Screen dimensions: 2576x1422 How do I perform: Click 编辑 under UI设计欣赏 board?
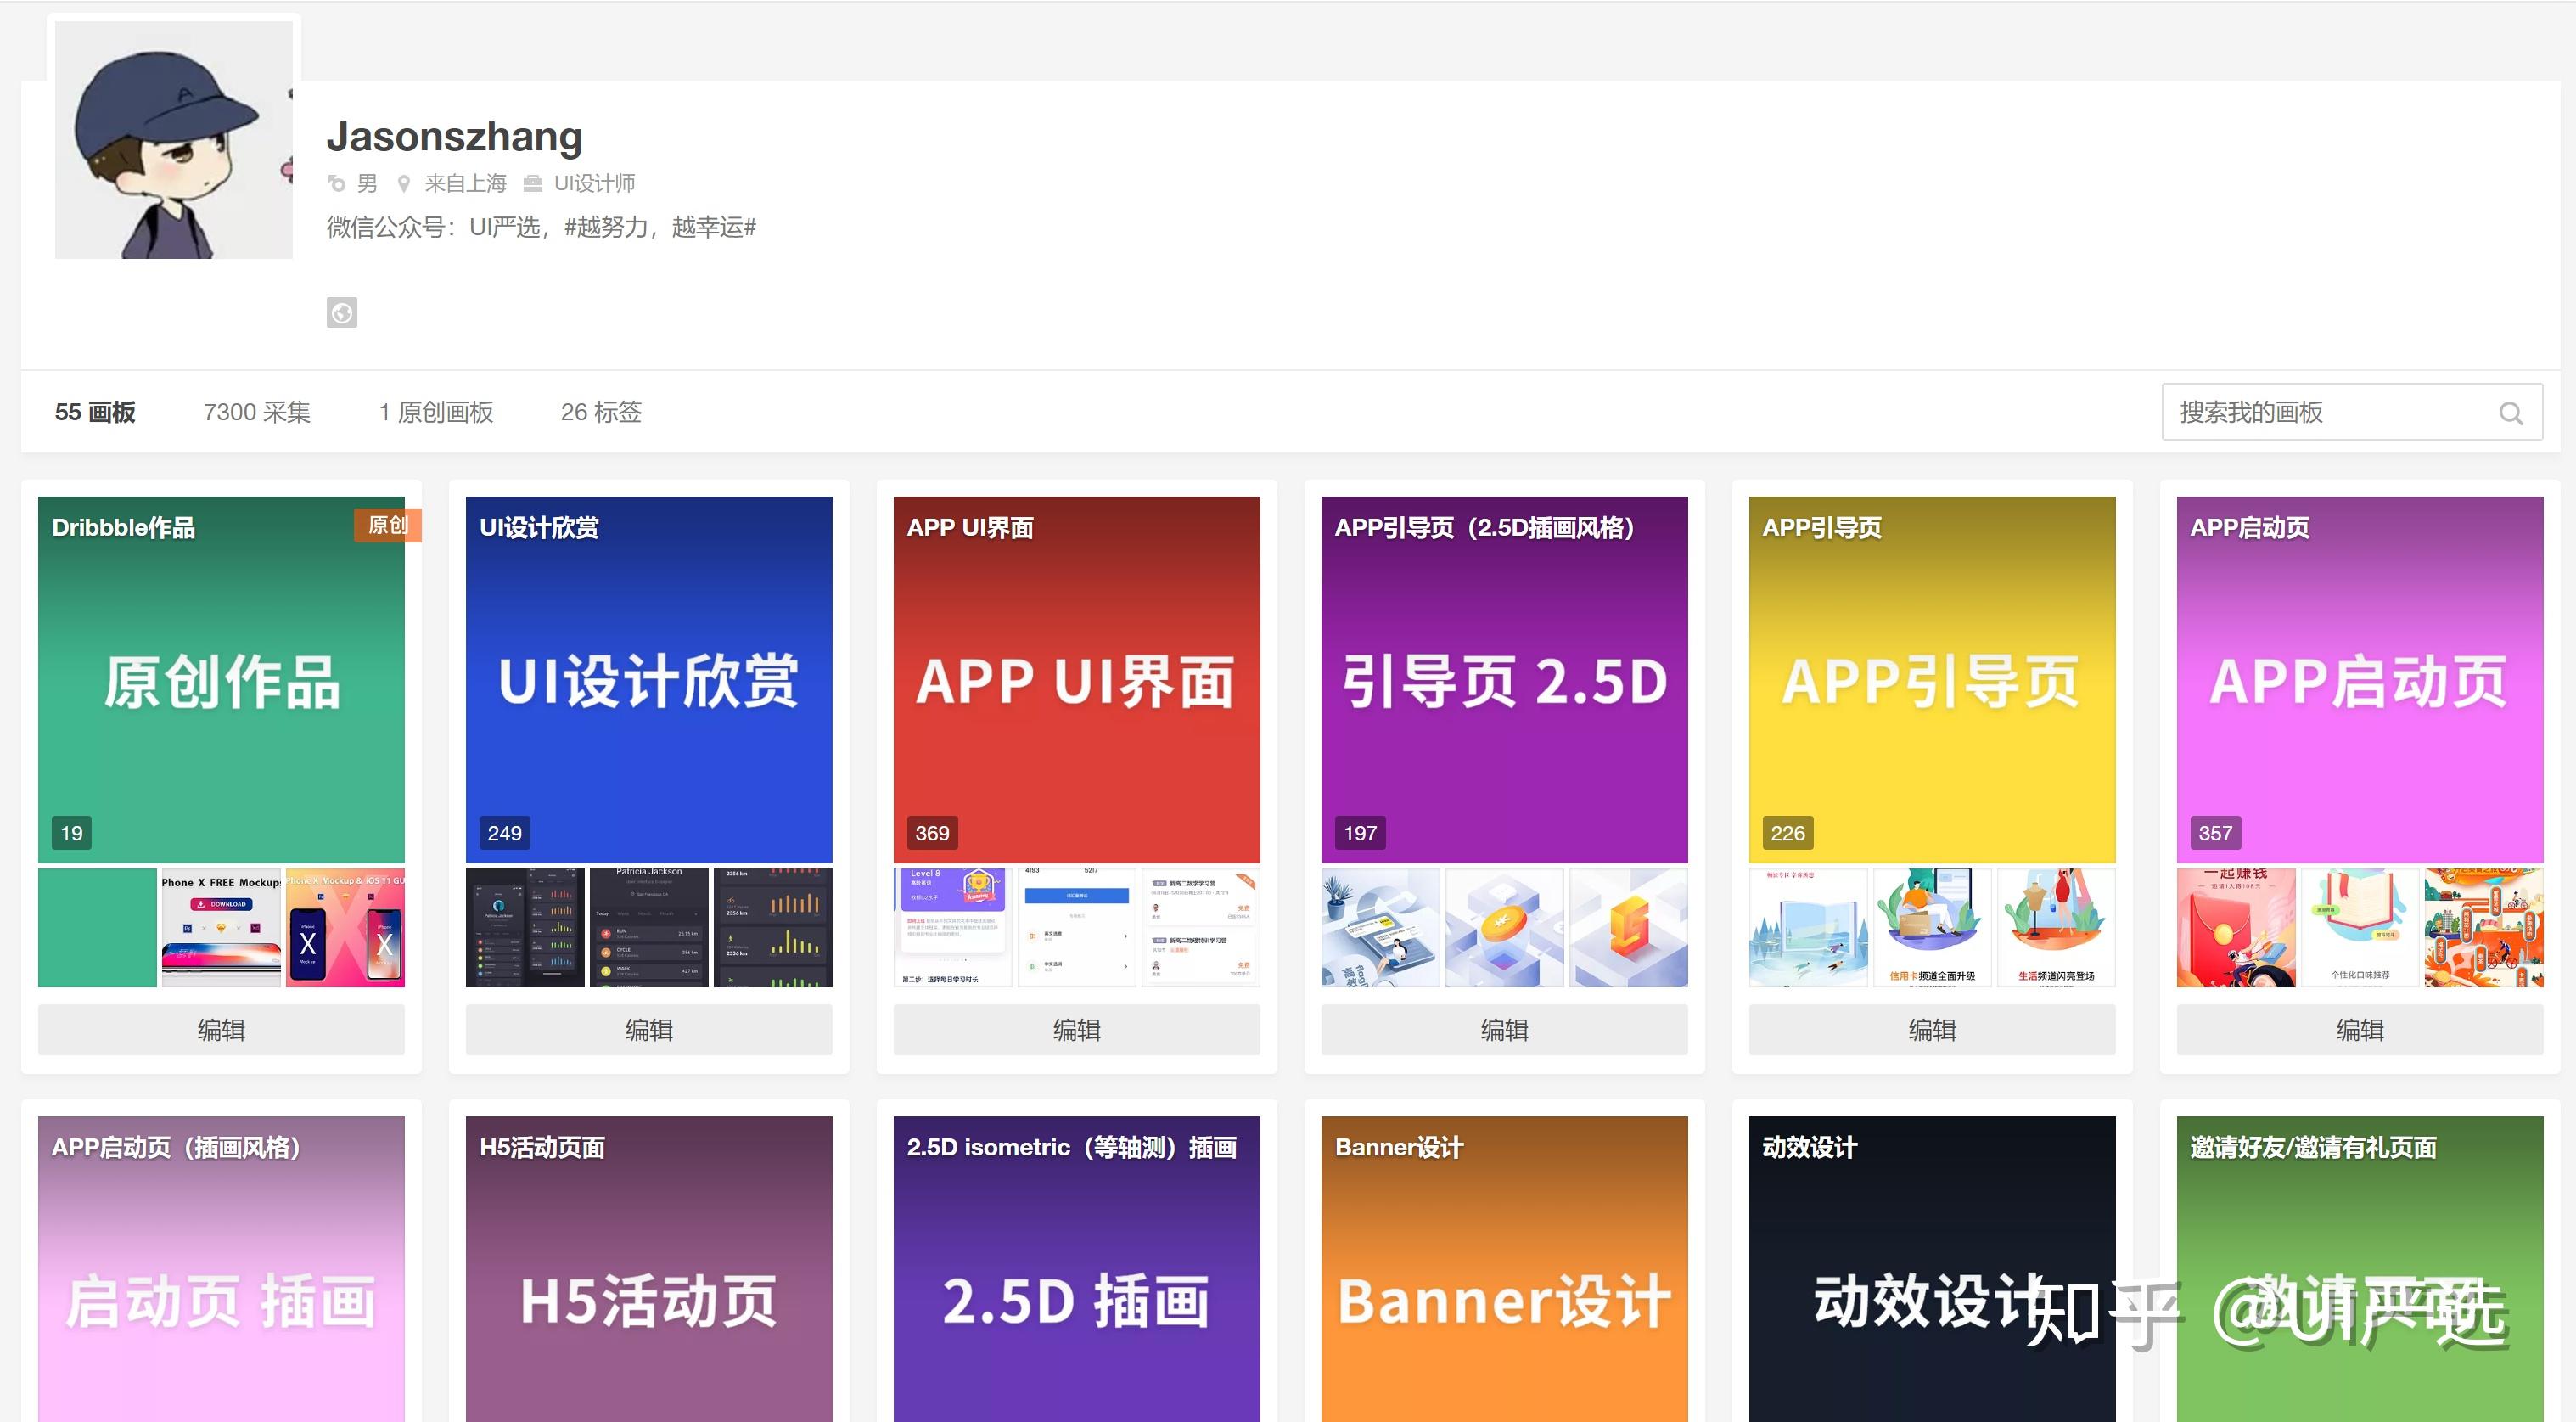pos(649,1029)
